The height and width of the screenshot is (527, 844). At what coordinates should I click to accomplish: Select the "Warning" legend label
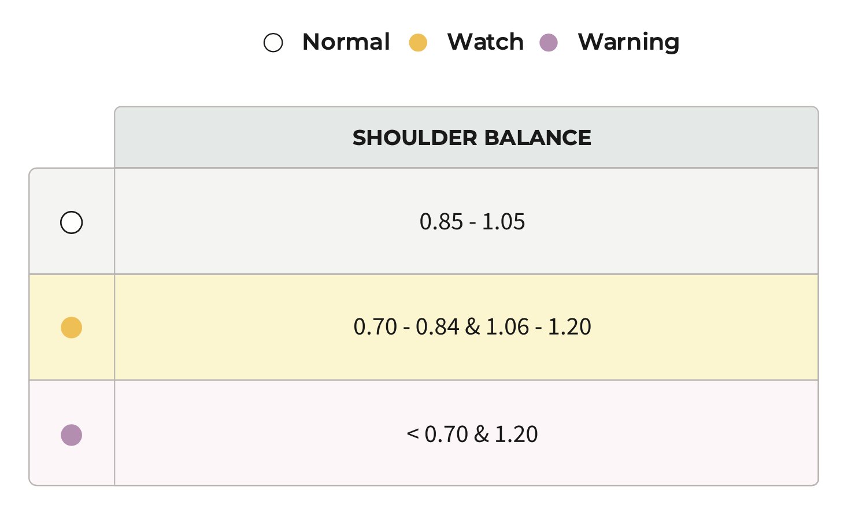pos(628,42)
